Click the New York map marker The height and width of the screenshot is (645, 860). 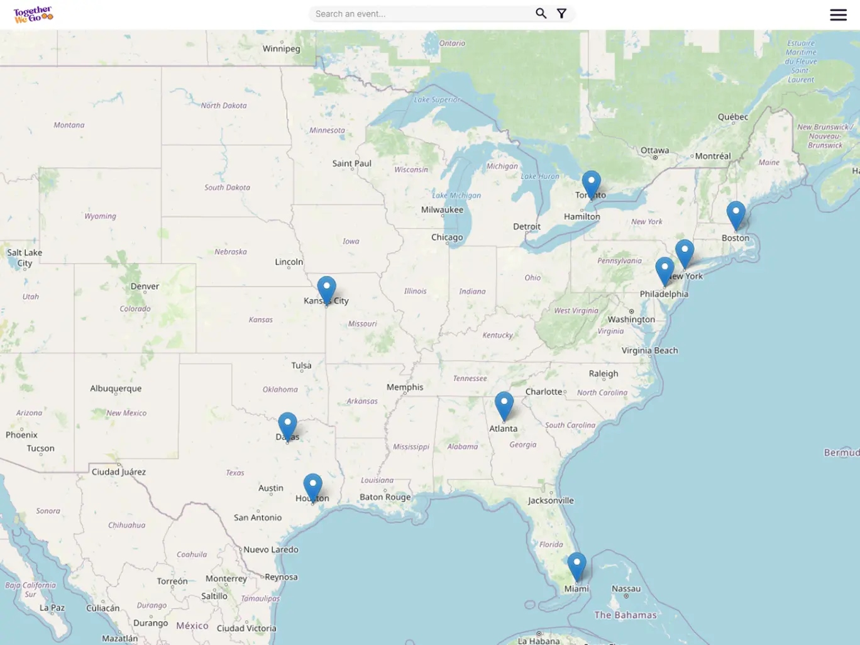[685, 253]
